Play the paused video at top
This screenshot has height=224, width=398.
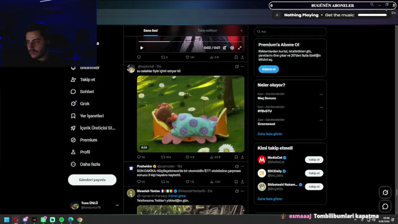tap(141, 48)
